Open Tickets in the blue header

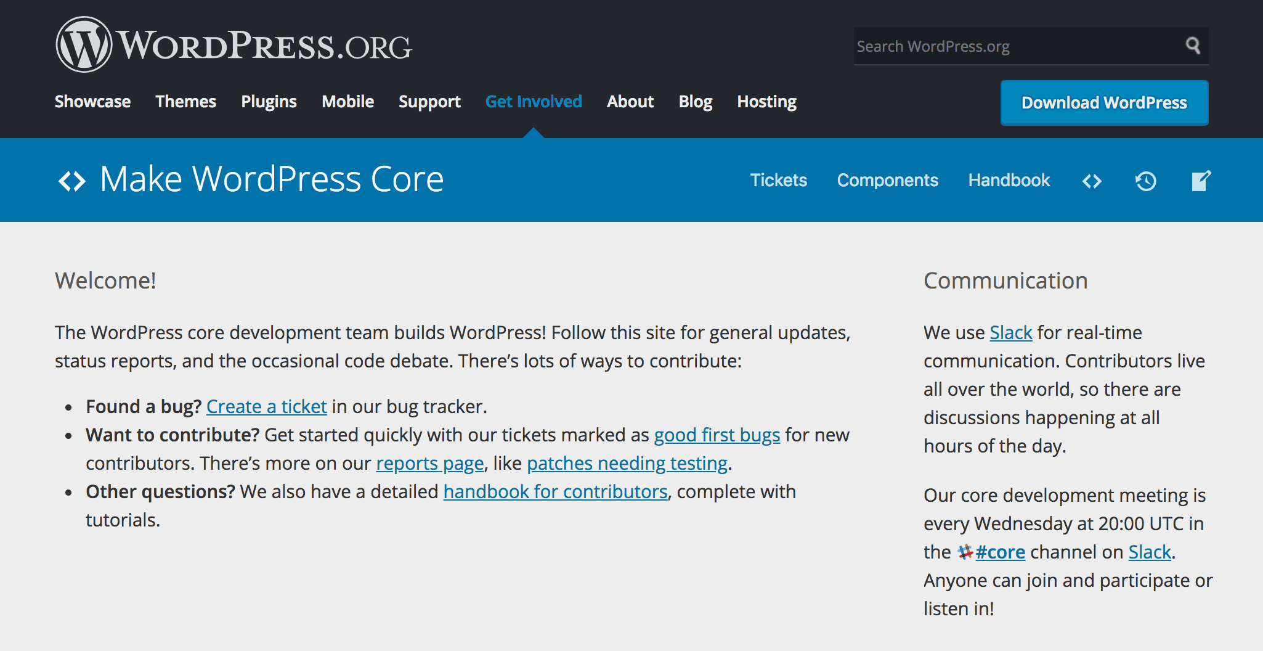tap(778, 180)
